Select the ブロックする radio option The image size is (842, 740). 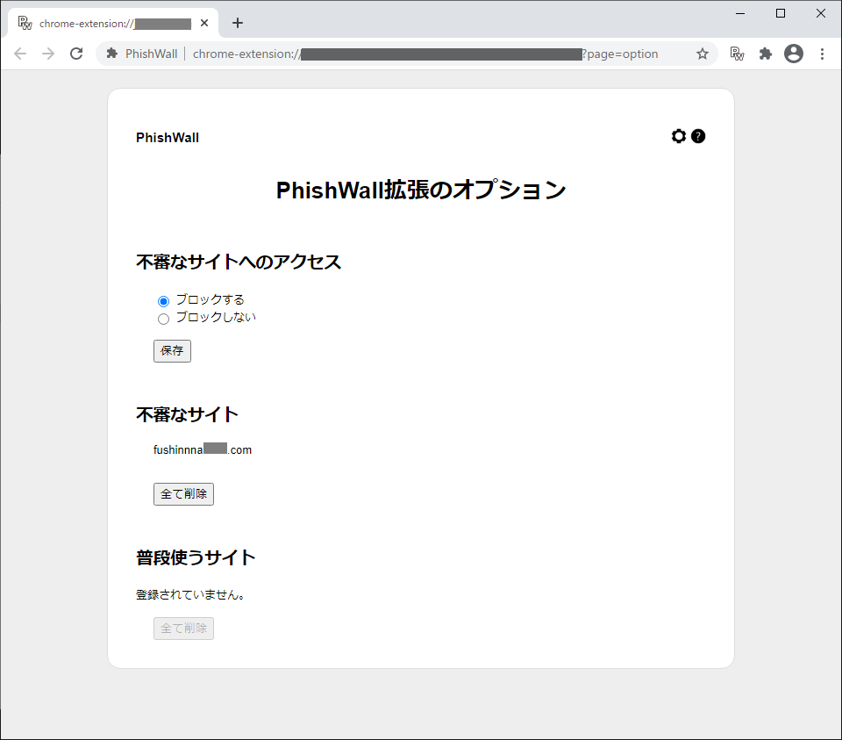pyautogui.click(x=163, y=301)
